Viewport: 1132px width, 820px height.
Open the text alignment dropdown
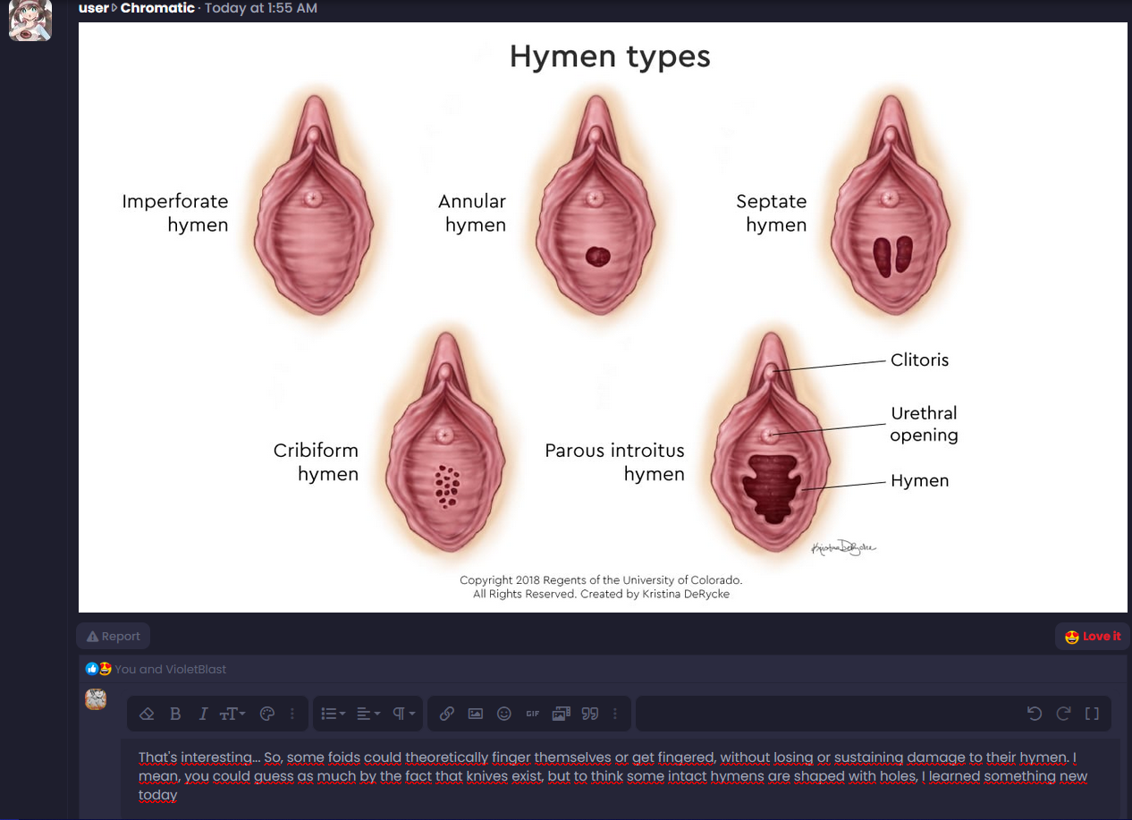367,714
